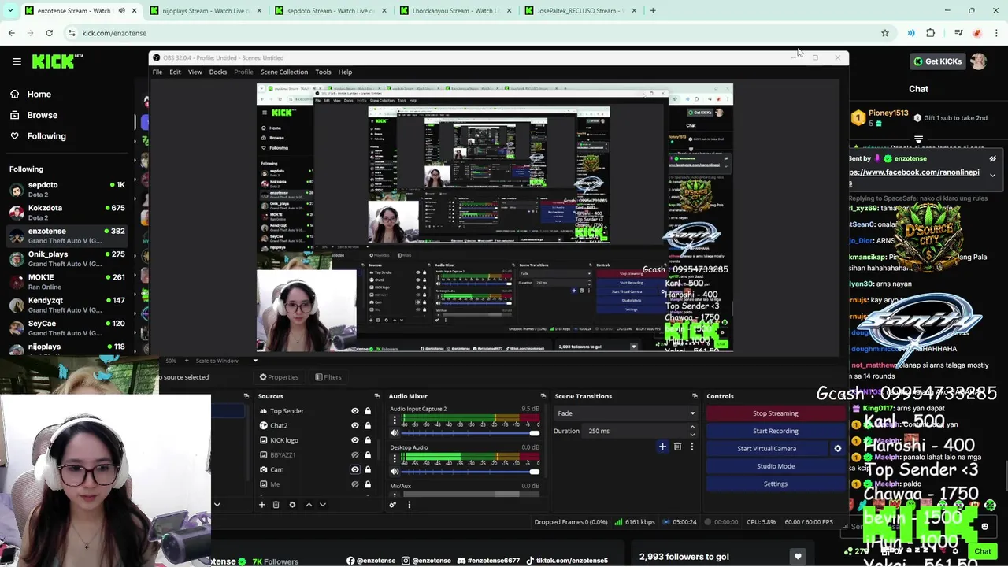Delete the scene transition trash icon
The image size is (1008, 567).
(x=677, y=447)
